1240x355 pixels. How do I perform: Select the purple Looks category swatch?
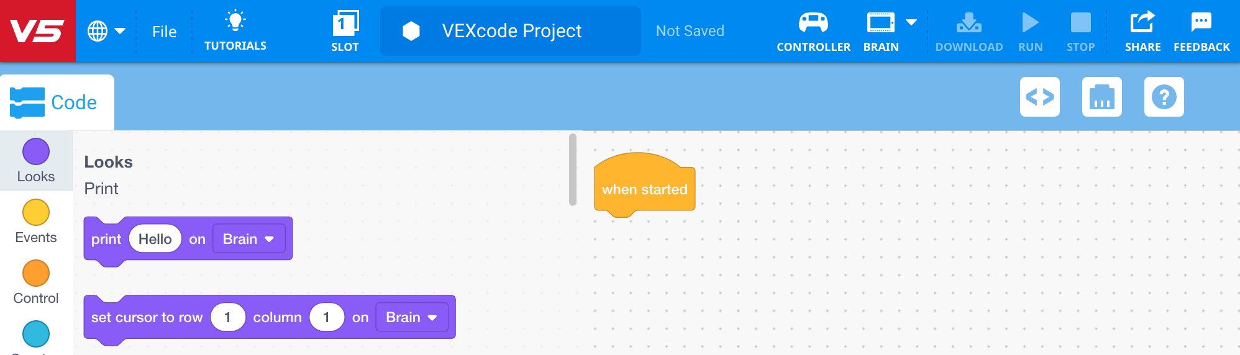[36, 151]
